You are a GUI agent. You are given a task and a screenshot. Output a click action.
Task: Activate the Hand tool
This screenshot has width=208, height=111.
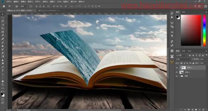point(3,81)
